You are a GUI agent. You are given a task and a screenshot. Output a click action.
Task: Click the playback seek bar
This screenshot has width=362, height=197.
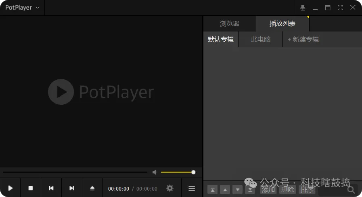click(75, 172)
